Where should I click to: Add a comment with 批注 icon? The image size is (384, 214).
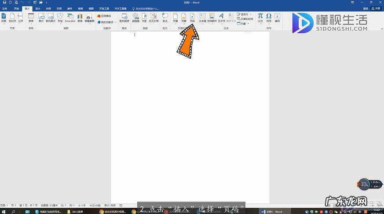(165, 18)
